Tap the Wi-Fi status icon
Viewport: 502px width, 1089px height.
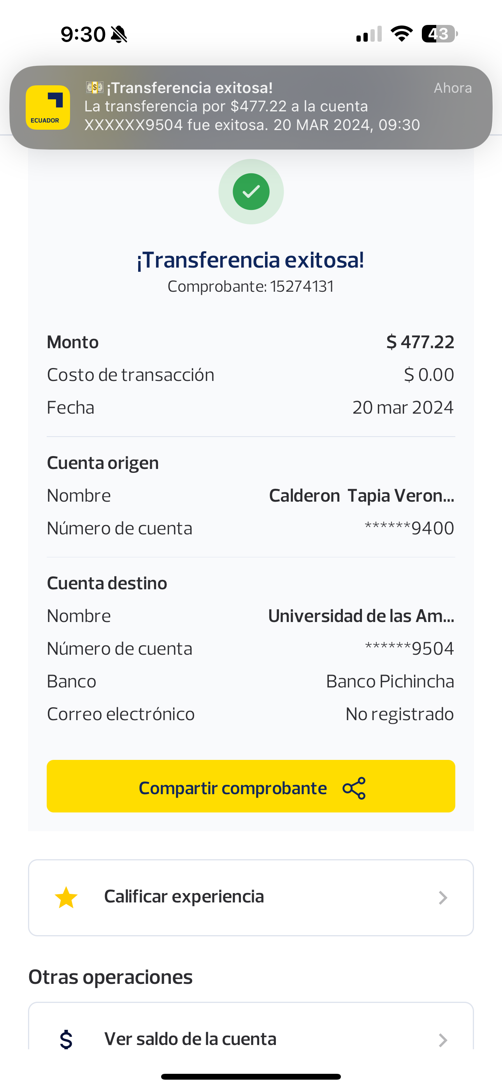(x=402, y=34)
